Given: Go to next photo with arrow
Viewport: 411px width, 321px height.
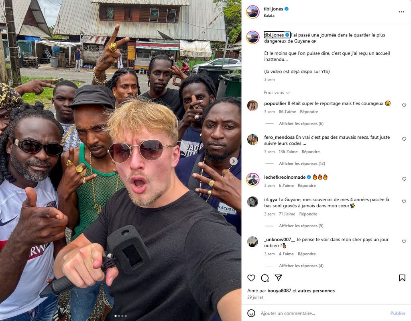Looking at the screenshot, I should 234,161.
